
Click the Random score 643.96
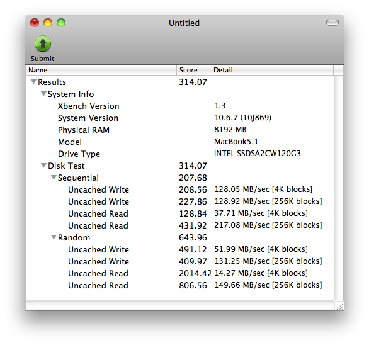(193, 237)
